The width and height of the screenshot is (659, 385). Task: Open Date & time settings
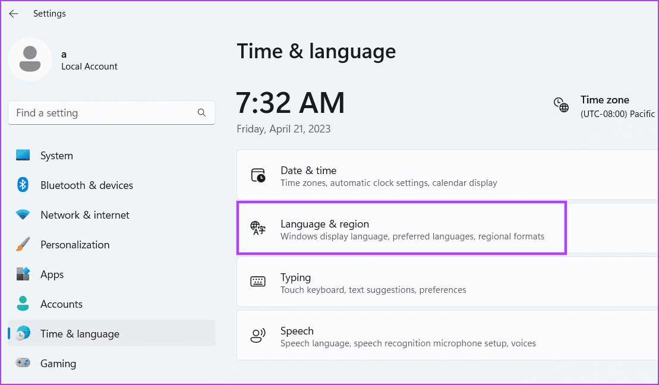pos(447,175)
